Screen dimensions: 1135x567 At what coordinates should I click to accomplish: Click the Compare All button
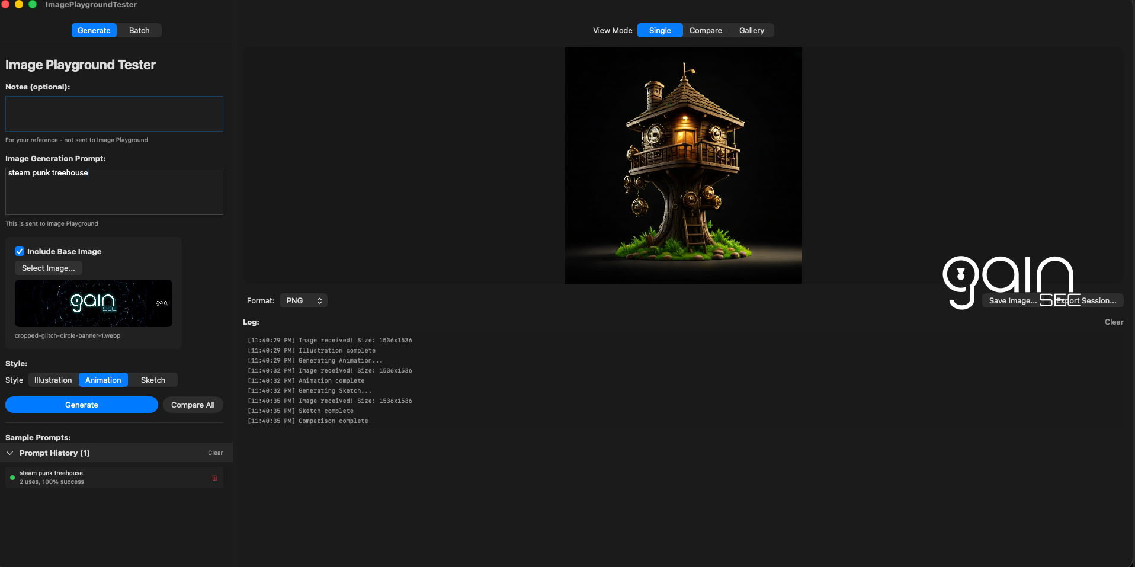193,405
